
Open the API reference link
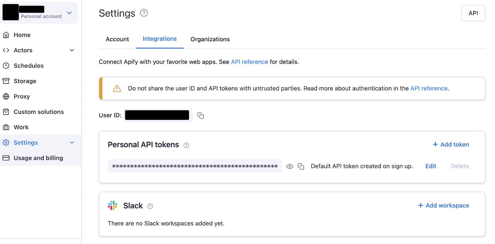(x=249, y=62)
